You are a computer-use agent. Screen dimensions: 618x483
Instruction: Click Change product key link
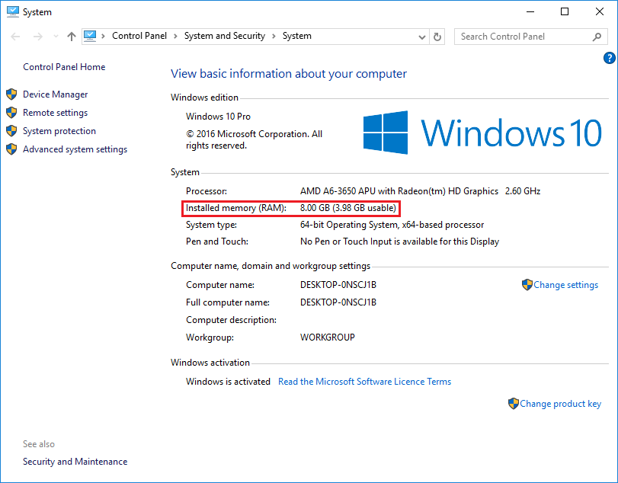(x=560, y=404)
